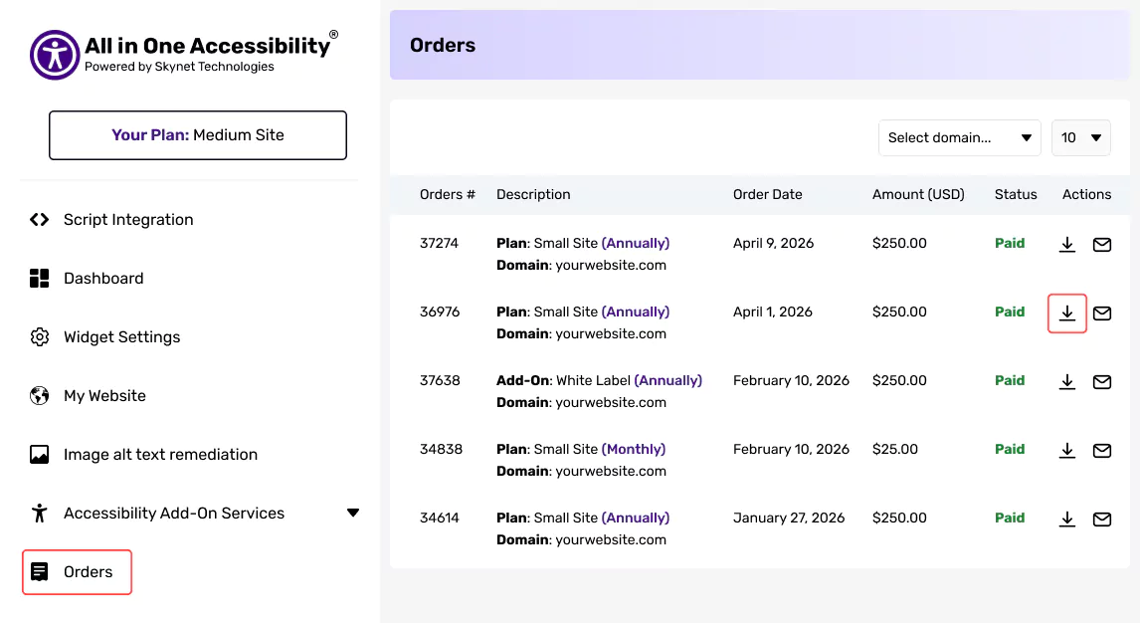Click Your Plan: Medium Site button

[198, 135]
